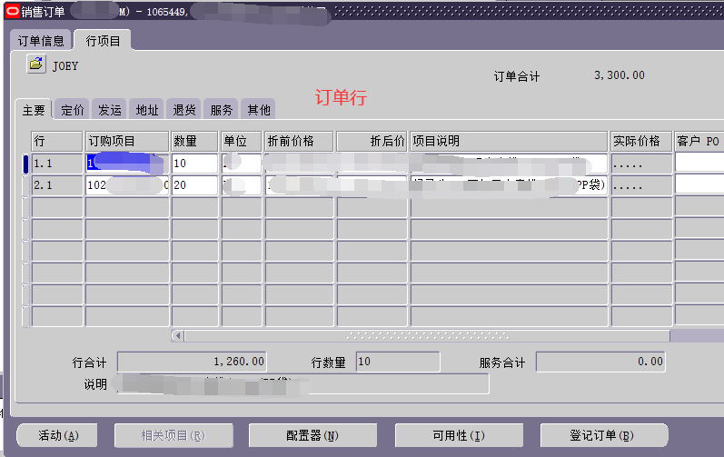Open the 配置器(N) button
The height and width of the screenshot is (457, 724).
tap(312, 435)
